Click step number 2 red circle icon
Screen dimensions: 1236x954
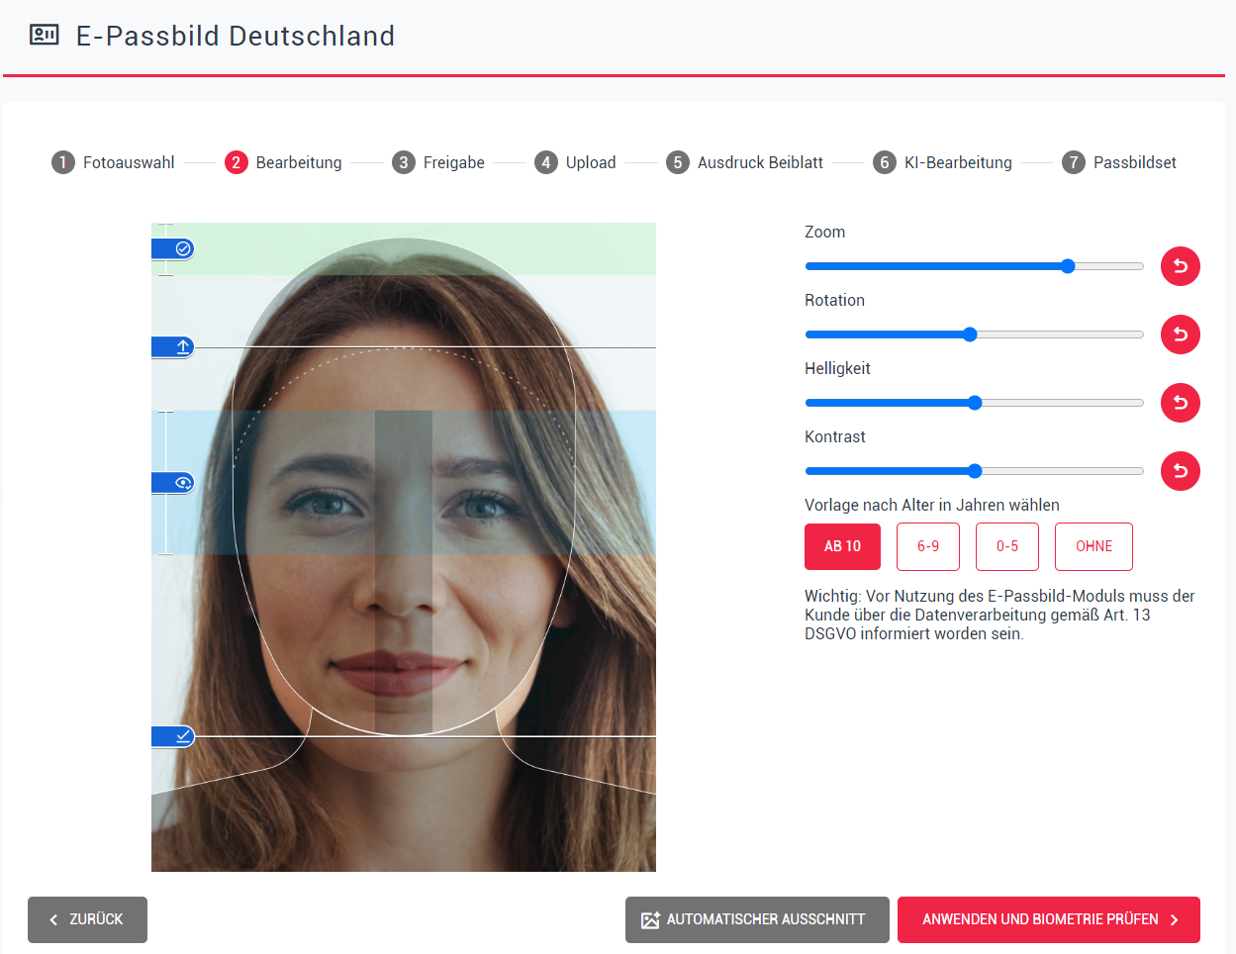[236, 162]
